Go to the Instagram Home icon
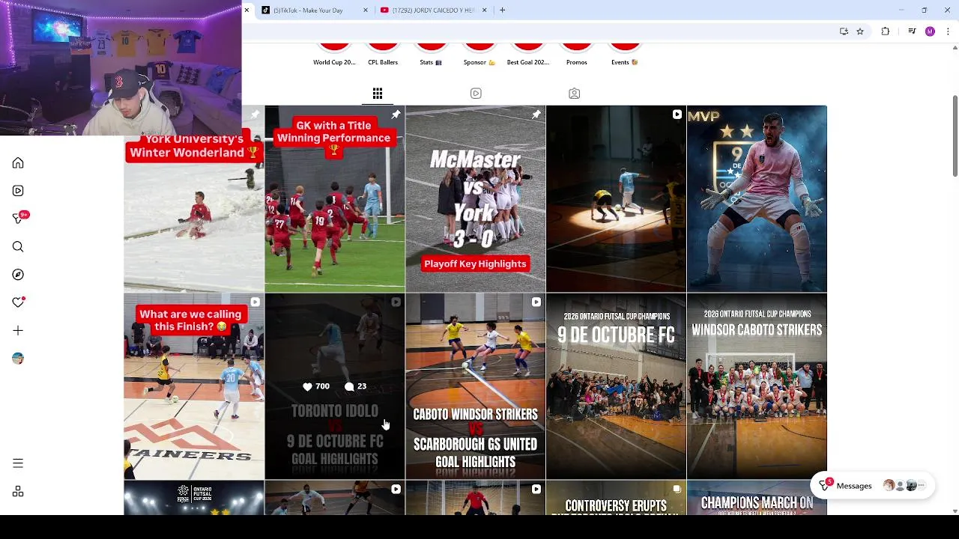 (18, 163)
